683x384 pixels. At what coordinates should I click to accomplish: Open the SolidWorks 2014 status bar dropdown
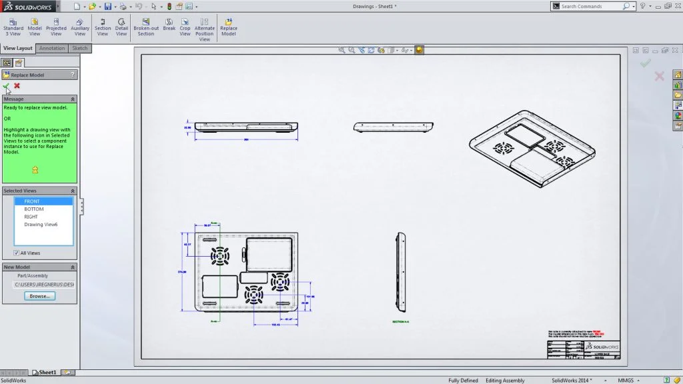pyautogui.click(x=590, y=380)
